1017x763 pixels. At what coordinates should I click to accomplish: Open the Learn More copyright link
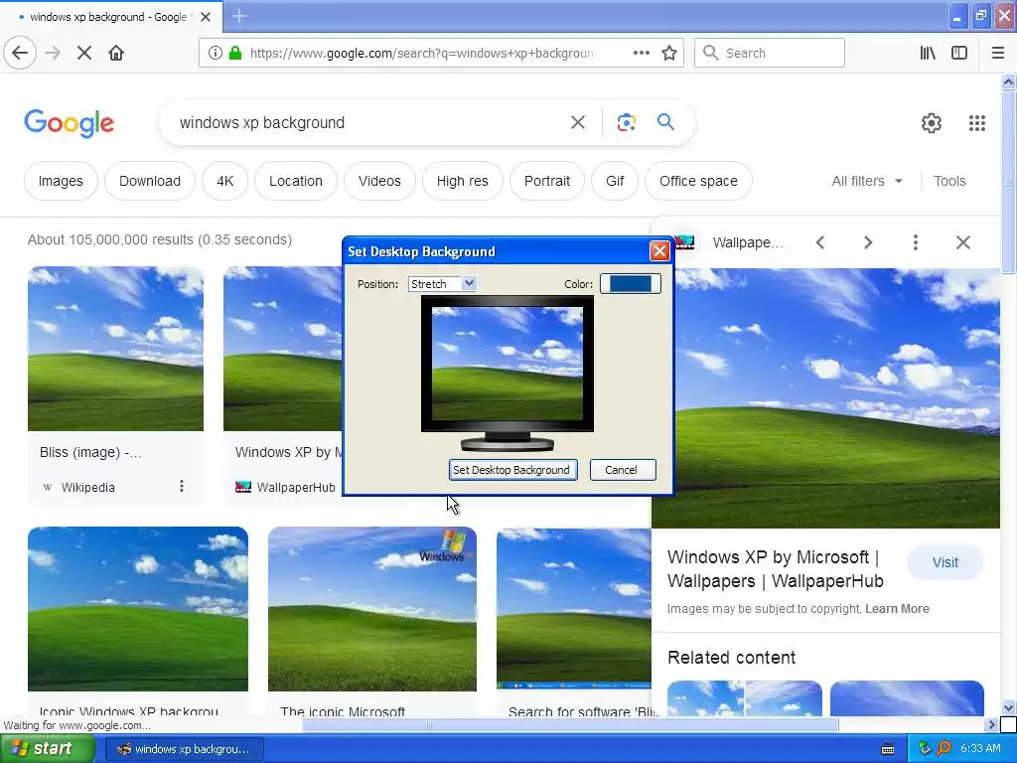point(897,609)
